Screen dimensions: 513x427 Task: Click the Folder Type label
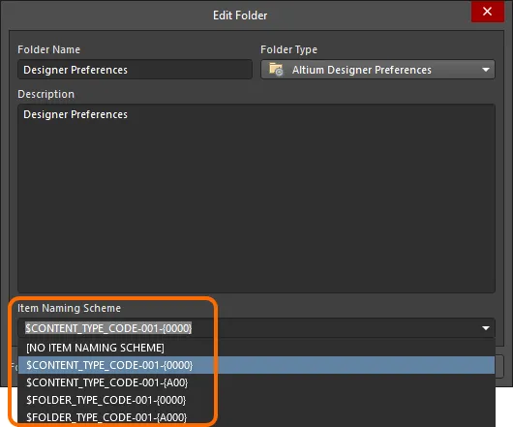288,49
